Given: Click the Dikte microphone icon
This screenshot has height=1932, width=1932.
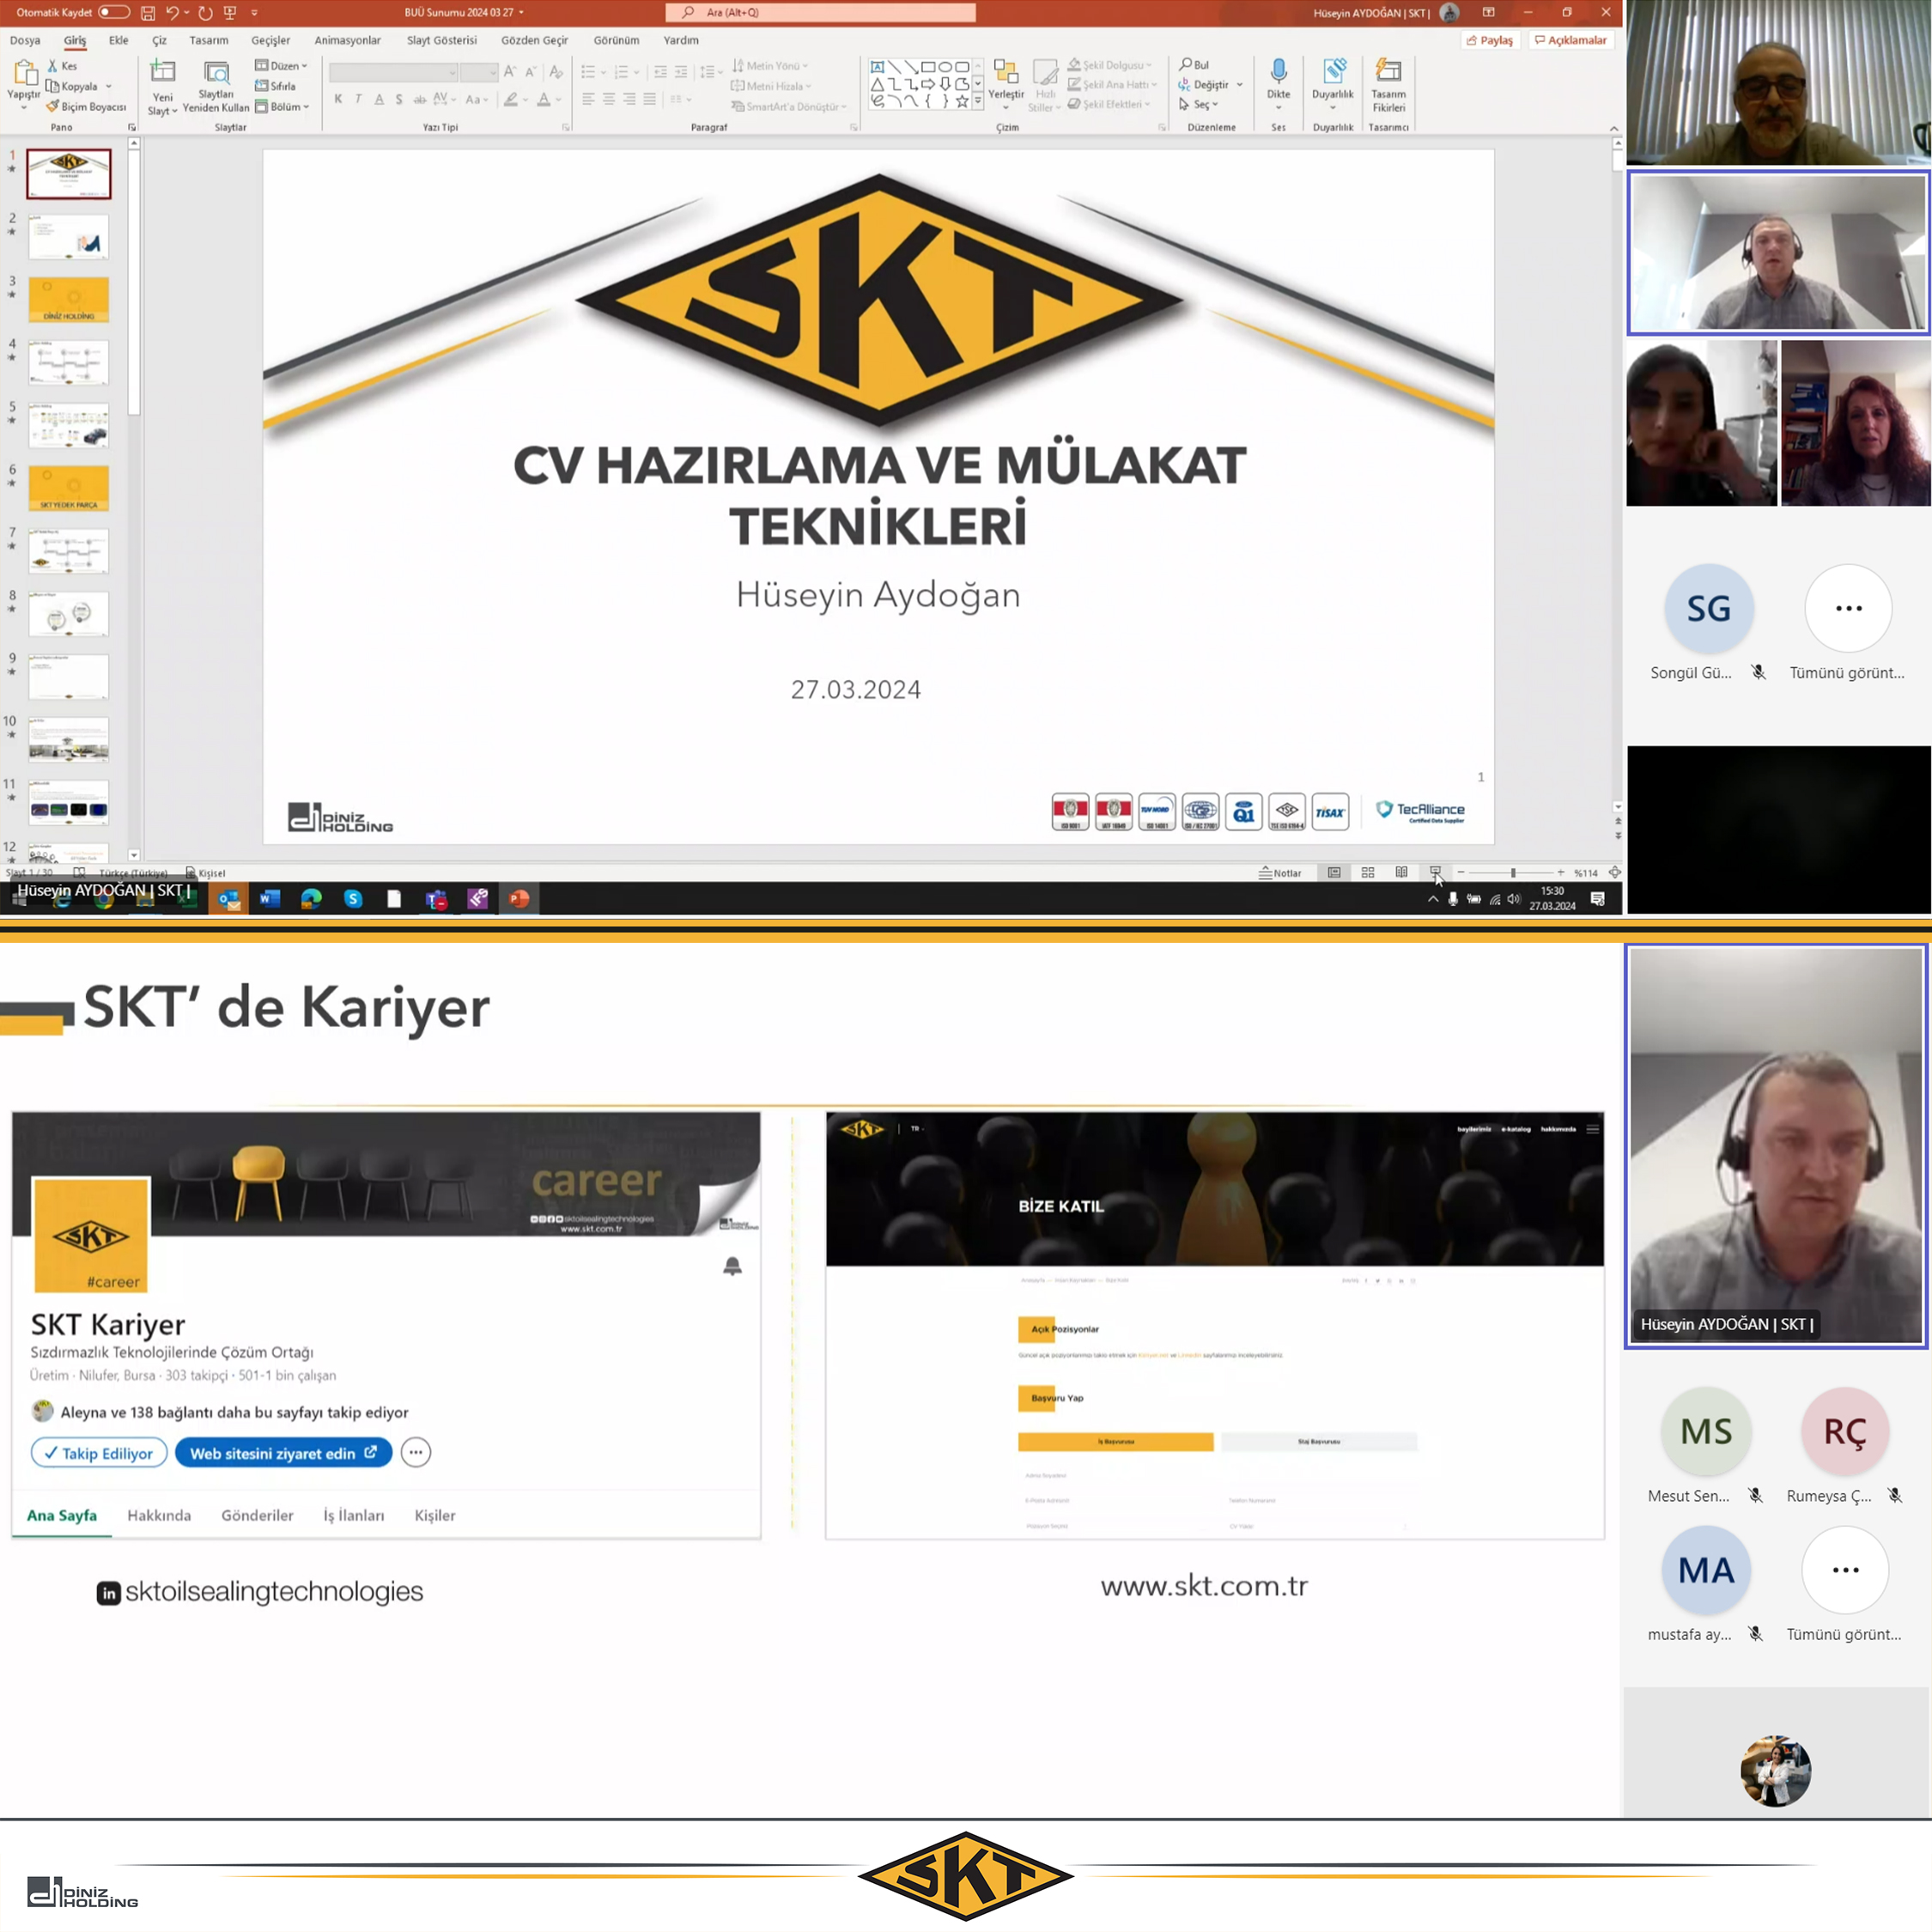Looking at the screenshot, I should tap(1279, 71).
